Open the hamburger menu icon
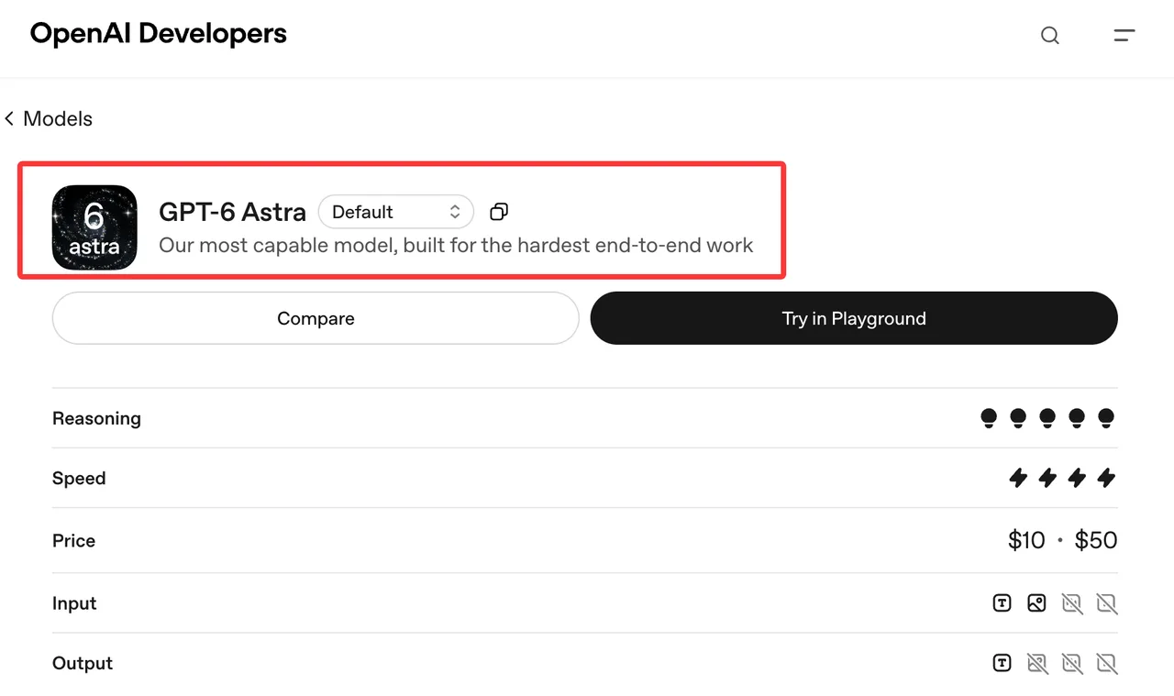 point(1124,36)
